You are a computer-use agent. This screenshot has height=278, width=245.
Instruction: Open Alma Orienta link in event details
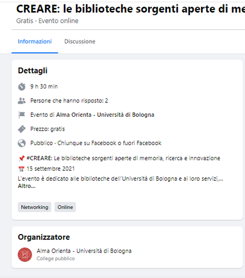point(105,115)
